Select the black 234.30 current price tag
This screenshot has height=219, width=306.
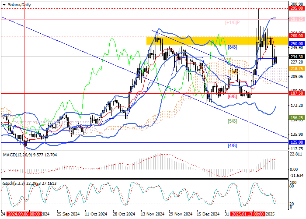(x=297, y=57)
